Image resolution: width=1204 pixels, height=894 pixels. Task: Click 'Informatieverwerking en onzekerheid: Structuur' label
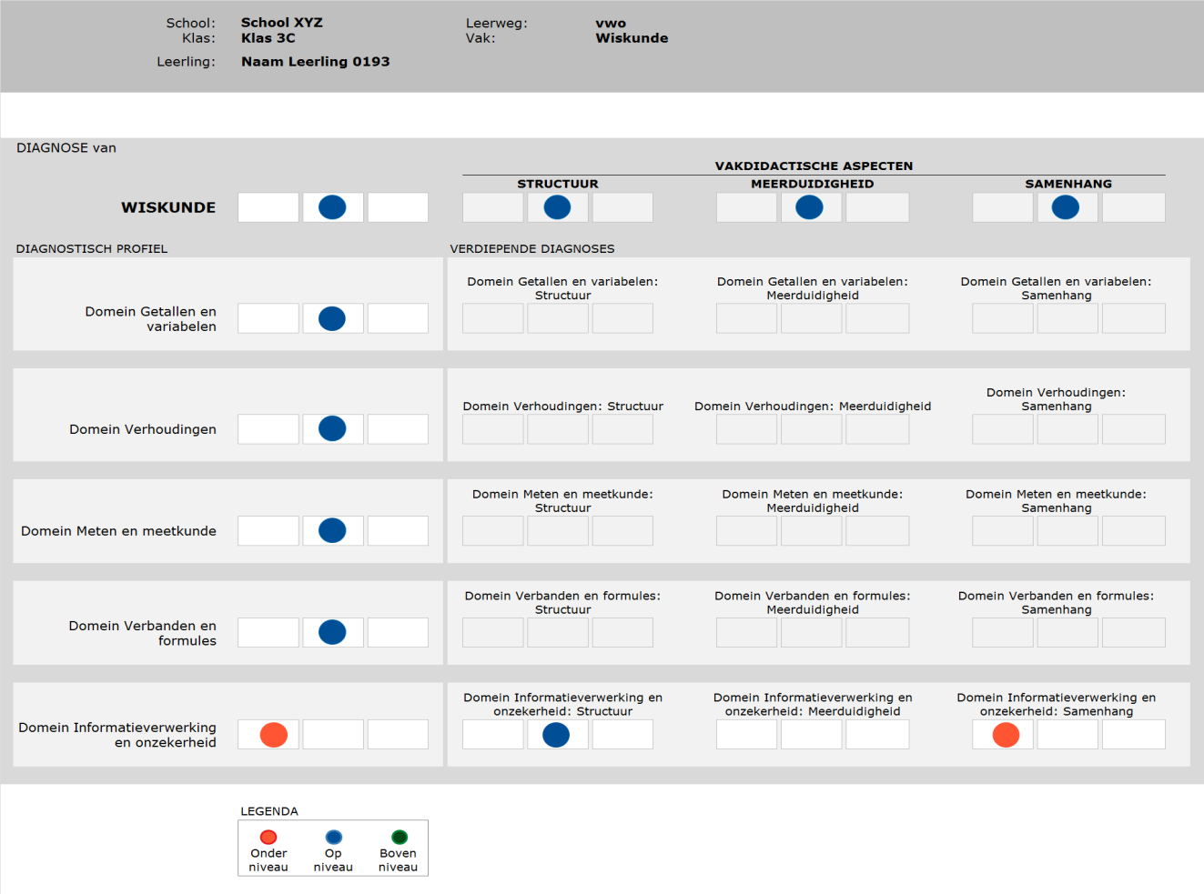click(562, 705)
